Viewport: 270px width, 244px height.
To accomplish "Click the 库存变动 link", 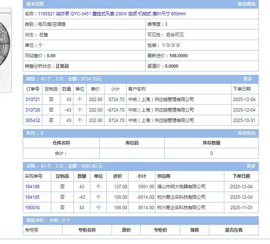I will 246,133.
